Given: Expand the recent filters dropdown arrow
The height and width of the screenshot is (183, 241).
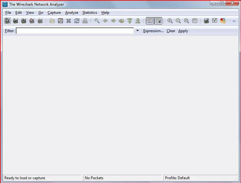Looking at the screenshot, I should click(x=137, y=31).
